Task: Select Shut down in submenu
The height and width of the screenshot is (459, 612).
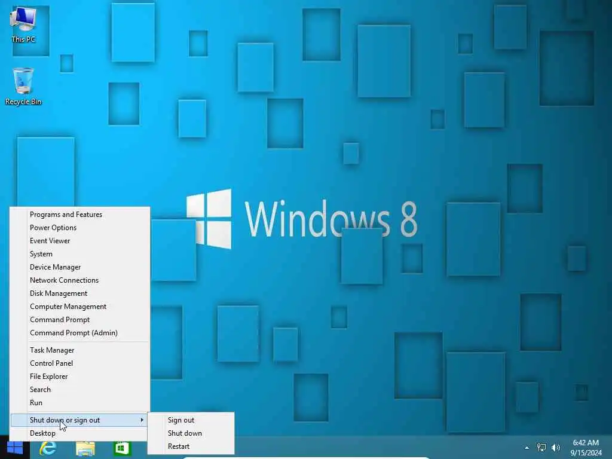Action: pyautogui.click(x=191, y=433)
